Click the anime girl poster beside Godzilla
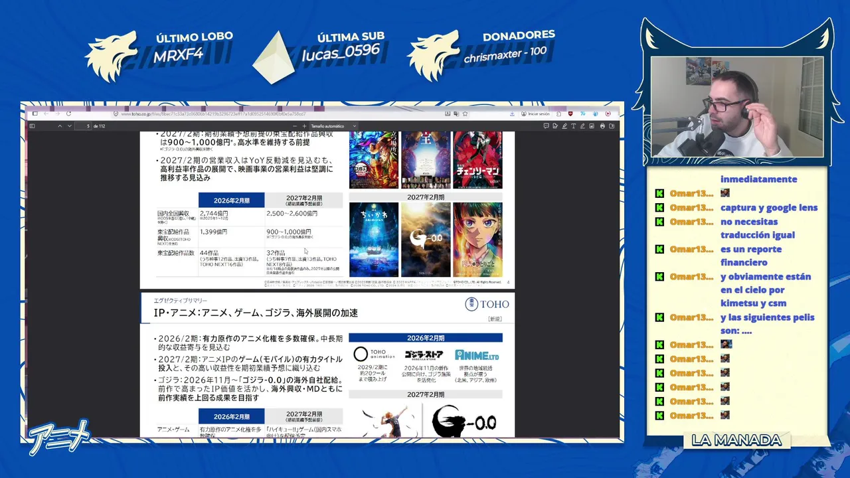The image size is (850, 478). (x=477, y=240)
